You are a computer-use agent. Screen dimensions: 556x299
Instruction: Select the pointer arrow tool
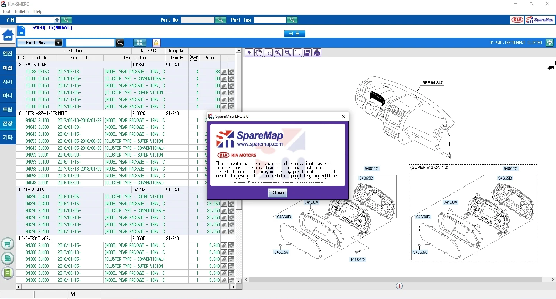249,53
